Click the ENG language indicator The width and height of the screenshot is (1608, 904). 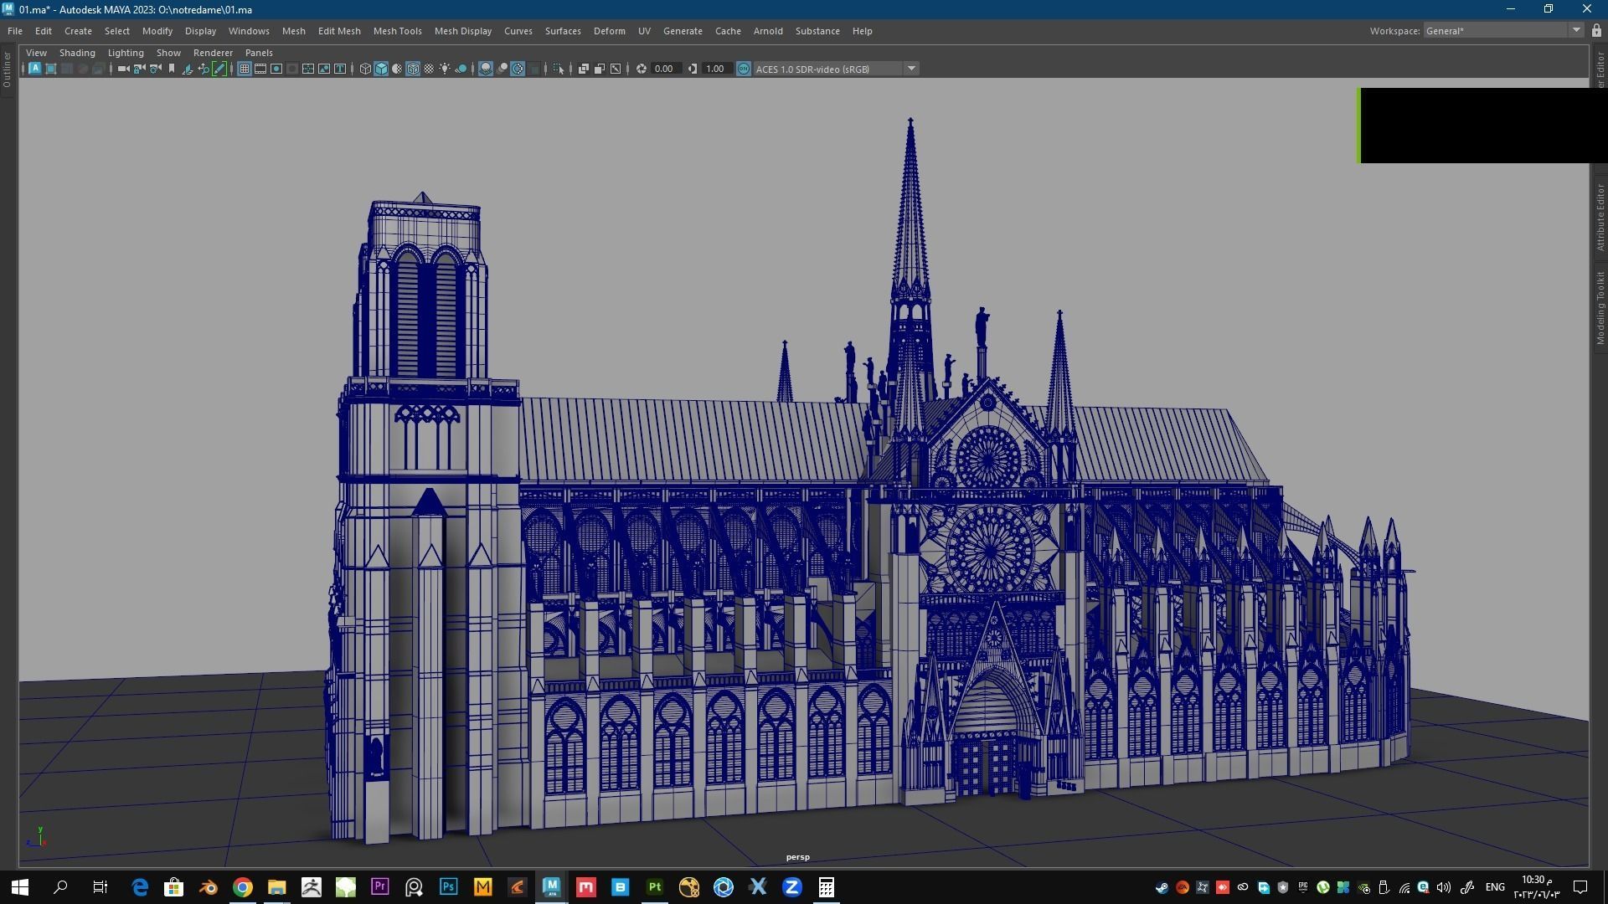coord(1495,887)
